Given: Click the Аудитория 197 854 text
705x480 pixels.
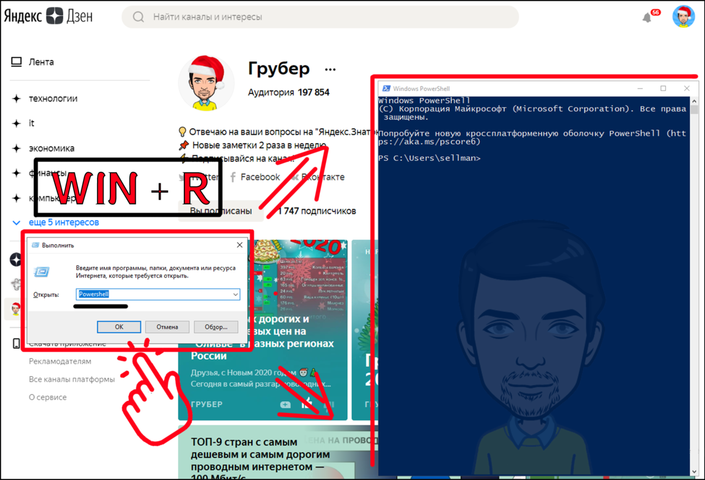Looking at the screenshot, I should pos(288,92).
